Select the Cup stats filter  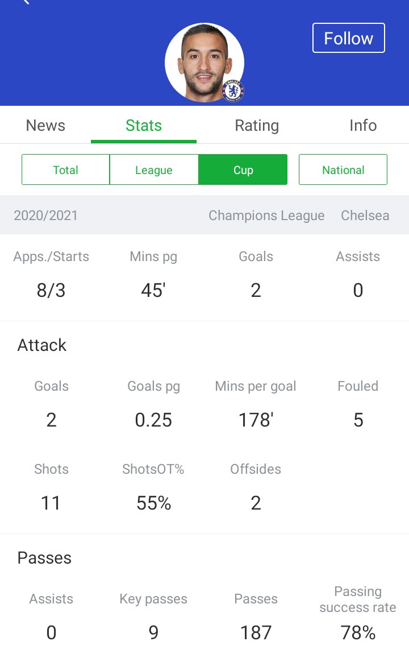click(x=243, y=169)
